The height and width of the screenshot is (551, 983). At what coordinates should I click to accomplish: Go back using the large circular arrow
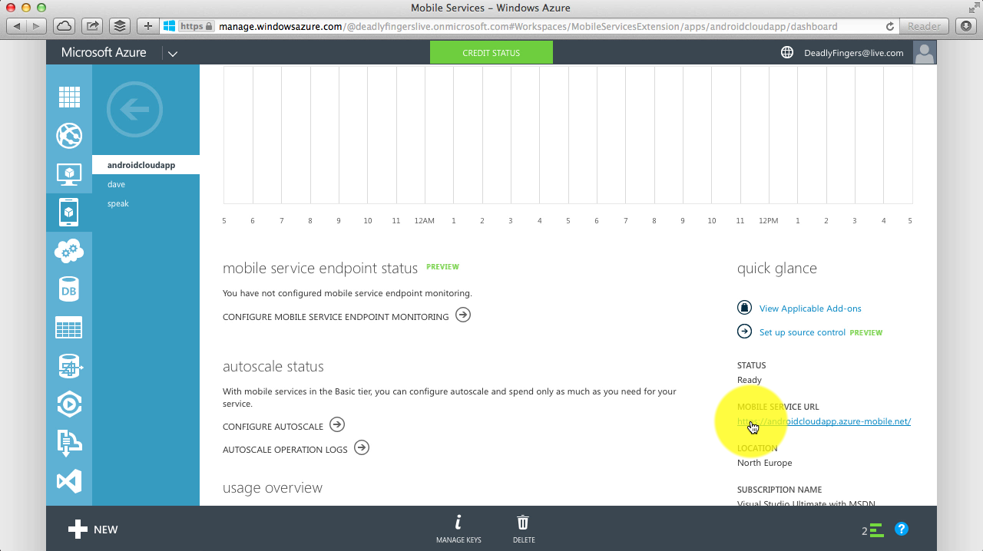135,110
